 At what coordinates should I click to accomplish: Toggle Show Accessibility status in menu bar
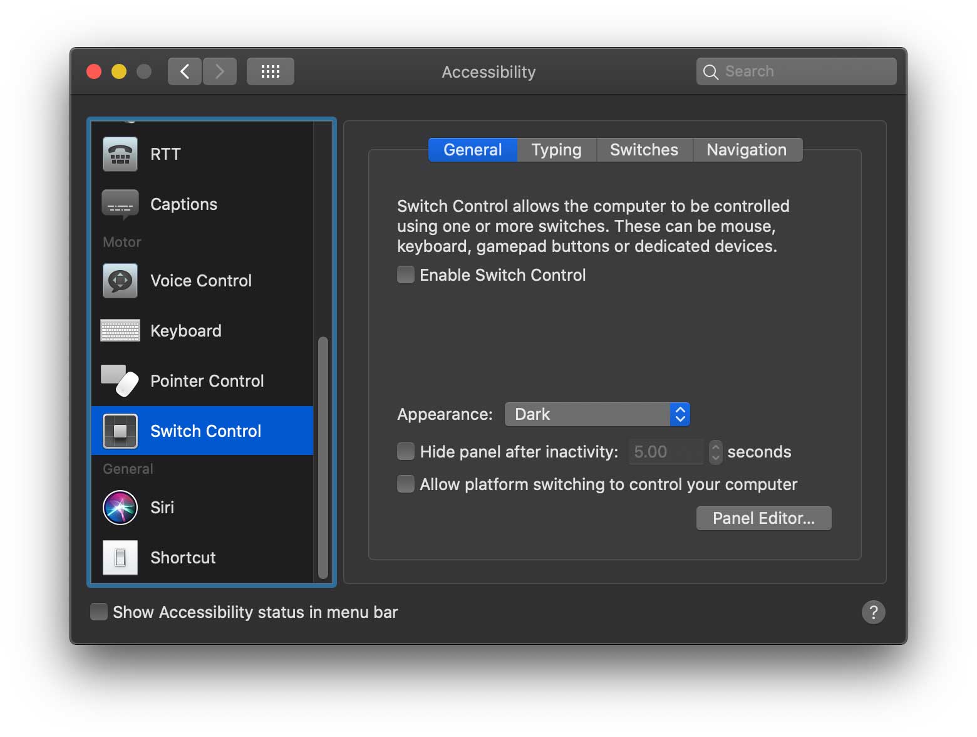(x=99, y=612)
